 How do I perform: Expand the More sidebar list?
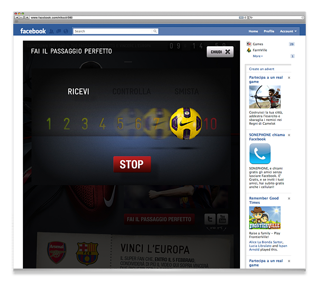(258, 56)
